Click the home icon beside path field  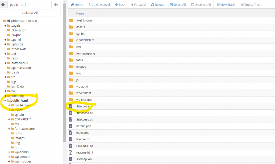3,5
